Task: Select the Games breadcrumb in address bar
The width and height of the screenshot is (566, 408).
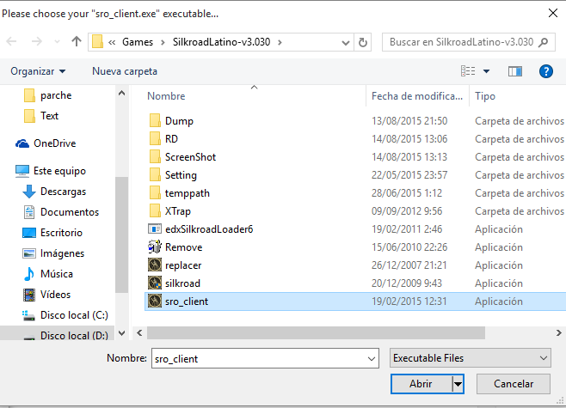Action: [x=138, y=42]
